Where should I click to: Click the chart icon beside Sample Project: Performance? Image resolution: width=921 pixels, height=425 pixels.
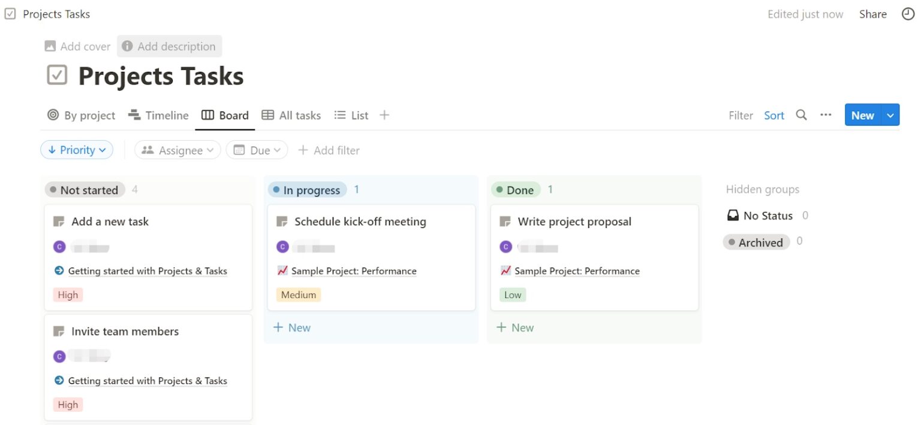coord(282,271)
